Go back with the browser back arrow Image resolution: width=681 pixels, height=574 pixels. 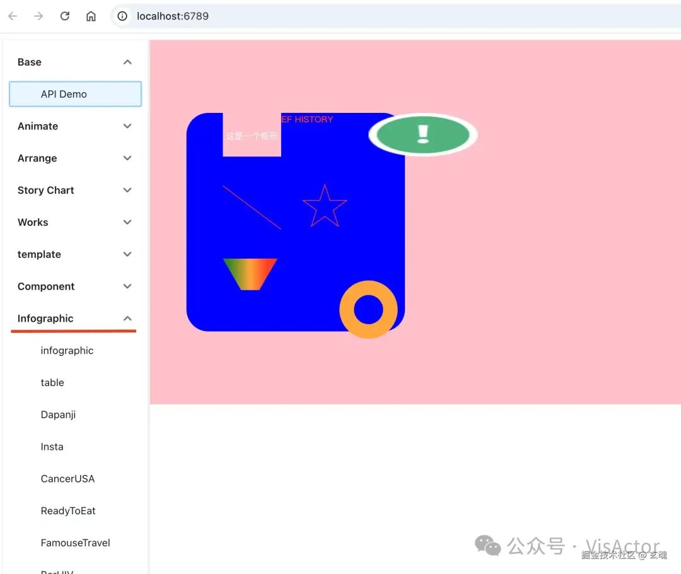13,16
